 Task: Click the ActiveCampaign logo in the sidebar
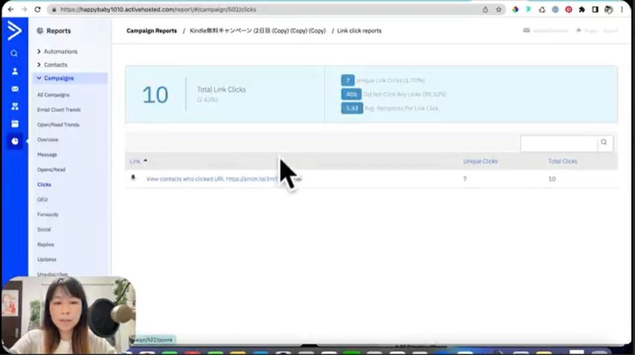point(14,31)
